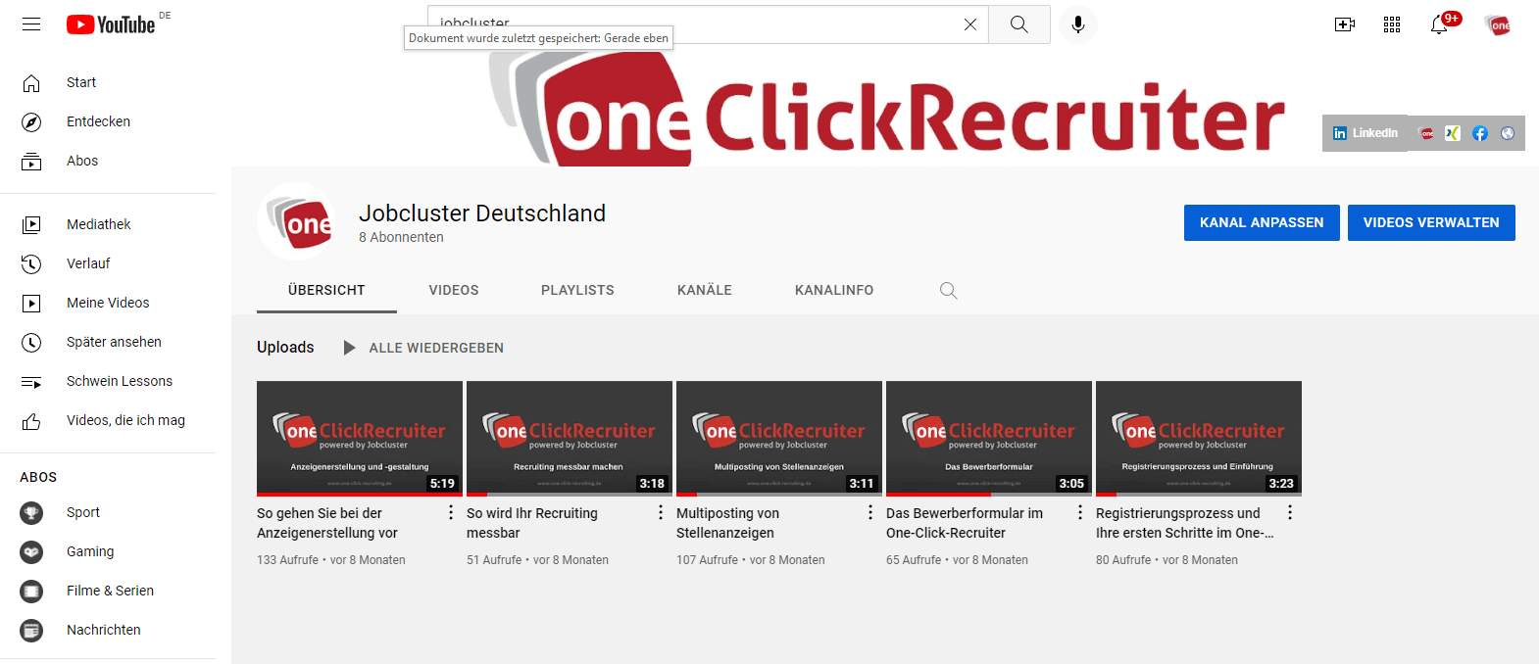
Task: Open the Recruiting messbar machen thumbnail
Action: pos(570,439)
